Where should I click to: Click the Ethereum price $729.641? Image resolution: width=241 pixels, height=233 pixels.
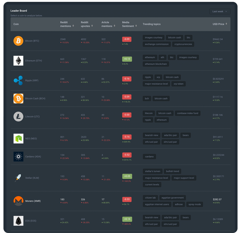217,59
